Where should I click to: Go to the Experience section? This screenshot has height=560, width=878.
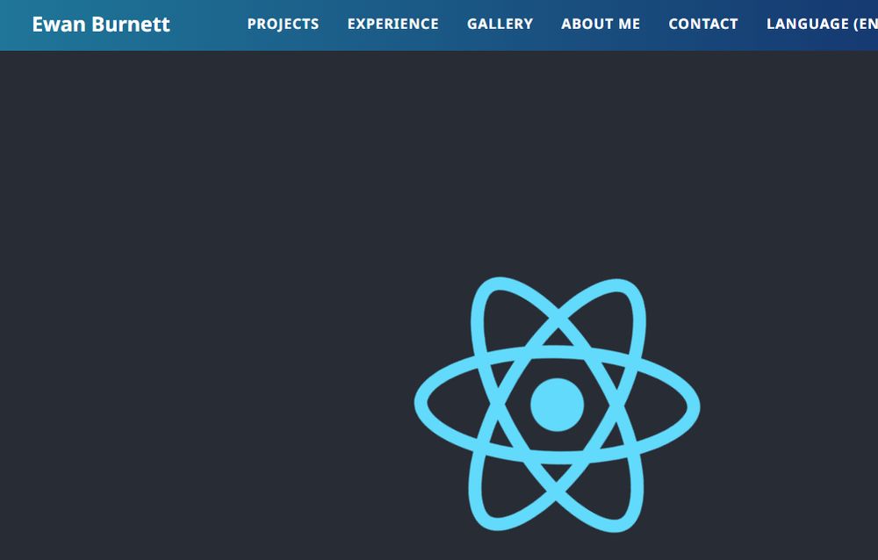[393, 24]
